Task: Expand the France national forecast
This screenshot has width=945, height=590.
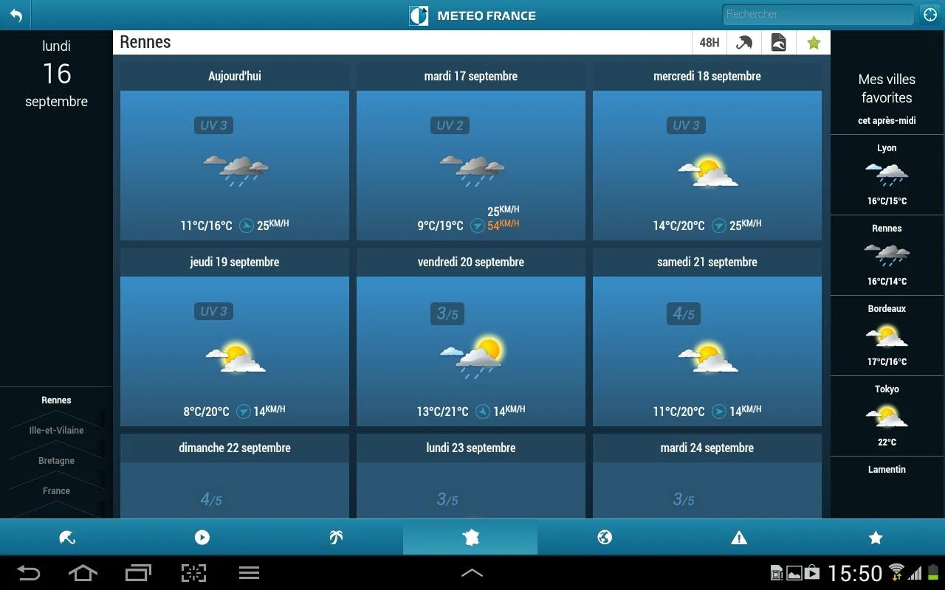Action: [x=56, y=490]
